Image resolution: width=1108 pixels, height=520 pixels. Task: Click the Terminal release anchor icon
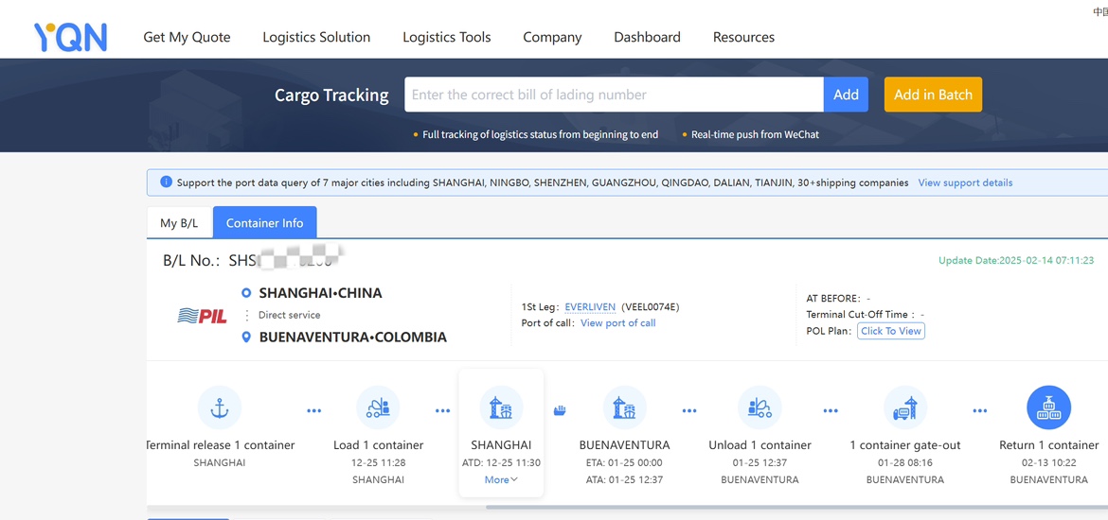[x=219, y=407]
